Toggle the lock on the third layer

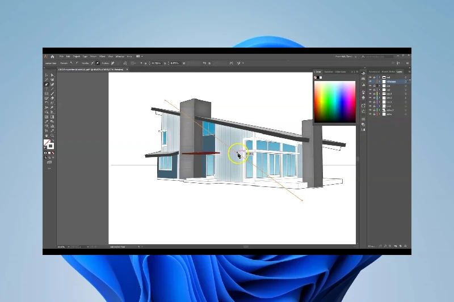pyautogui.click(x=375, y=86)
